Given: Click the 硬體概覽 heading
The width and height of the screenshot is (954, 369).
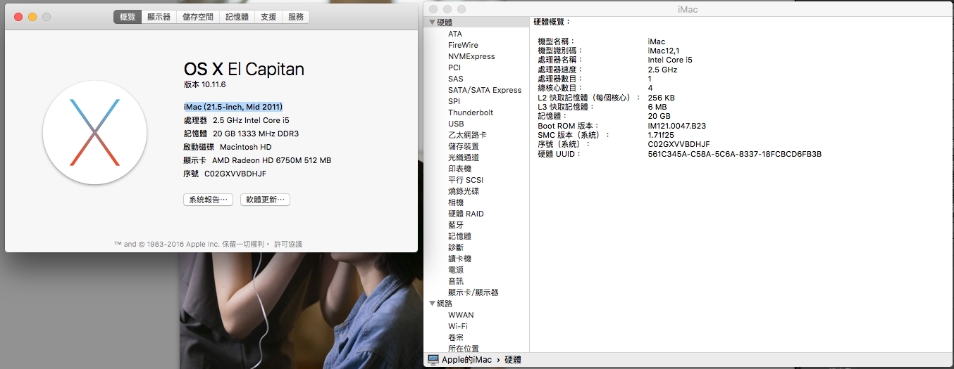Looking at the screenshot, I should (553, 22).
